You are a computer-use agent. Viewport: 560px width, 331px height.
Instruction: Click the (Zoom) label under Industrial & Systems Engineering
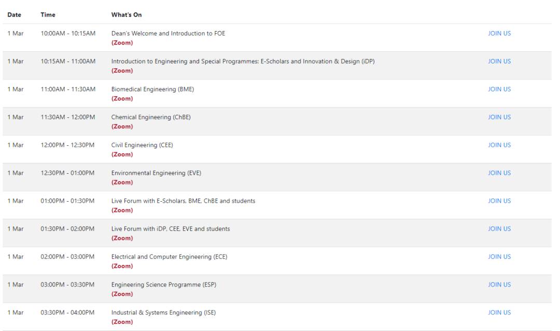coord(122,322)
